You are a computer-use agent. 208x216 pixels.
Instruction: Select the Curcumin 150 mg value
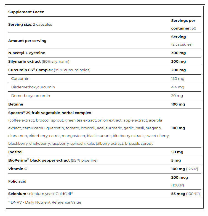click(x=178, y=78)
